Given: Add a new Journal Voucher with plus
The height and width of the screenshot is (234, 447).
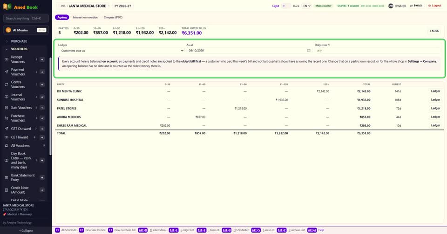Looking at the screenshot, I should (x=42, y=97).
